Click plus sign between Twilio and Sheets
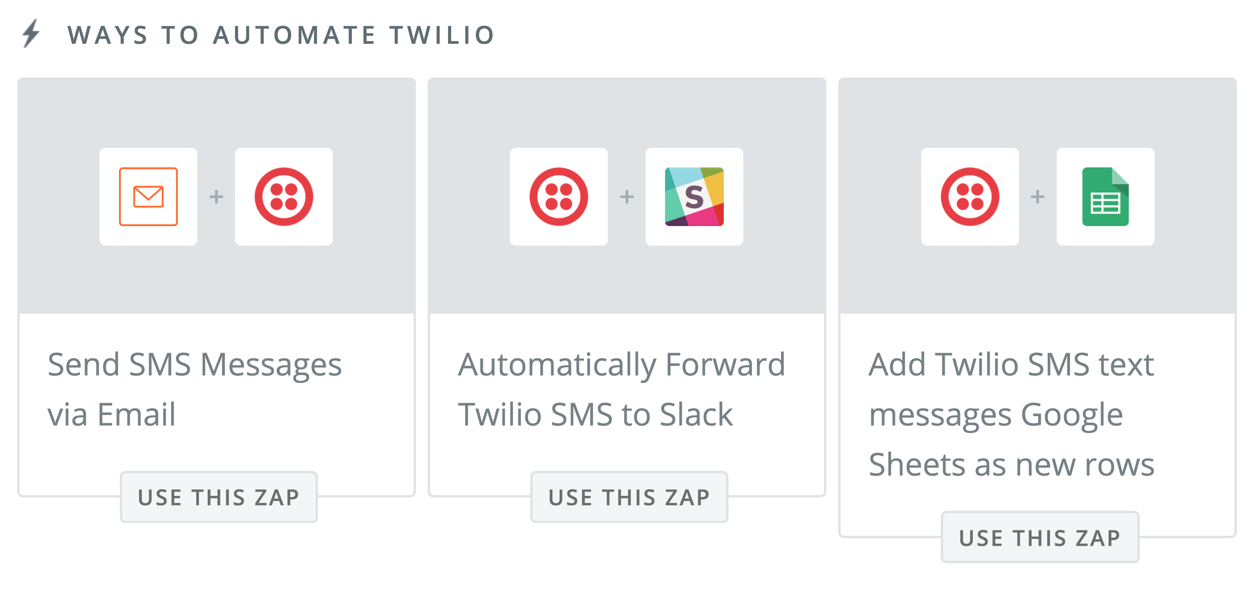 (x=1037, y=196)
